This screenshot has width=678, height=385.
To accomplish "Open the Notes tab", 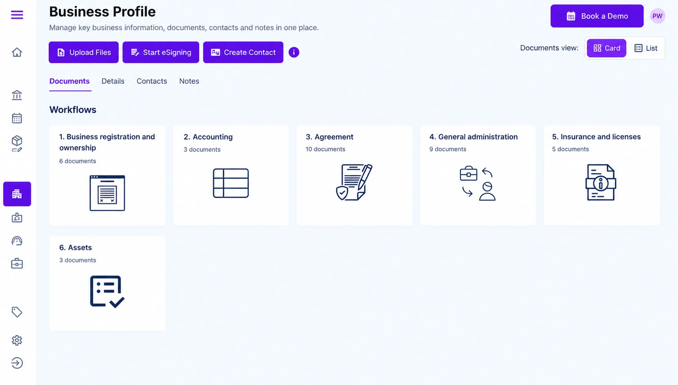I will (189, 81).
